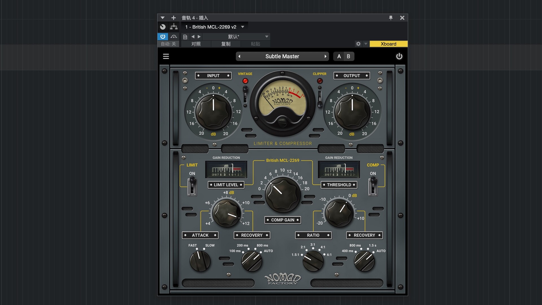Go to previous host preset arrow
This screenshot has width=542, height=305.
click(x=193, y=37)
